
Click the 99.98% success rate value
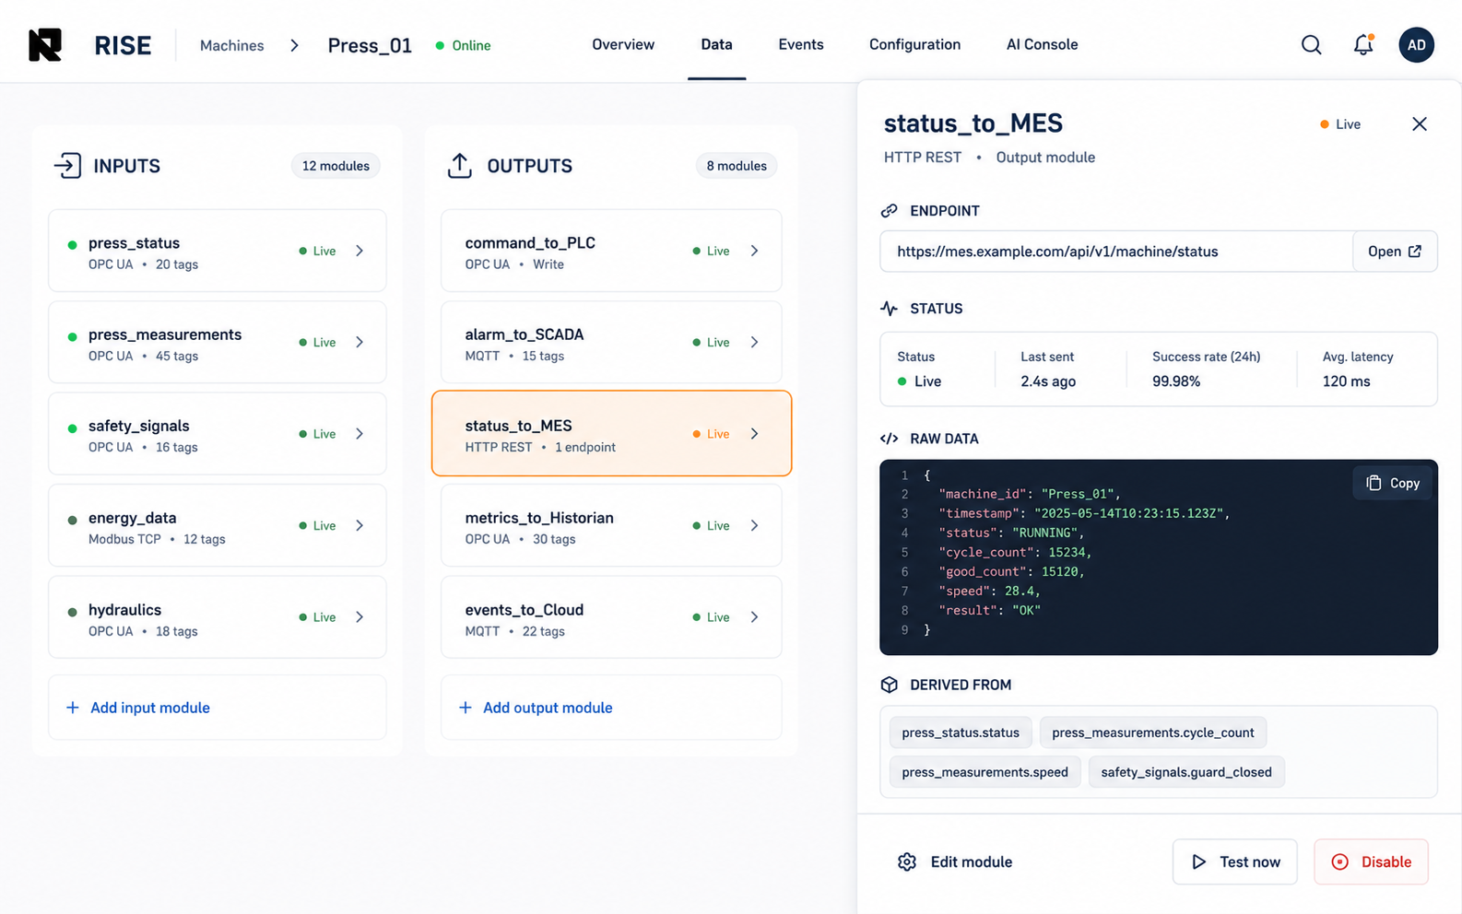click(1176, 381)
